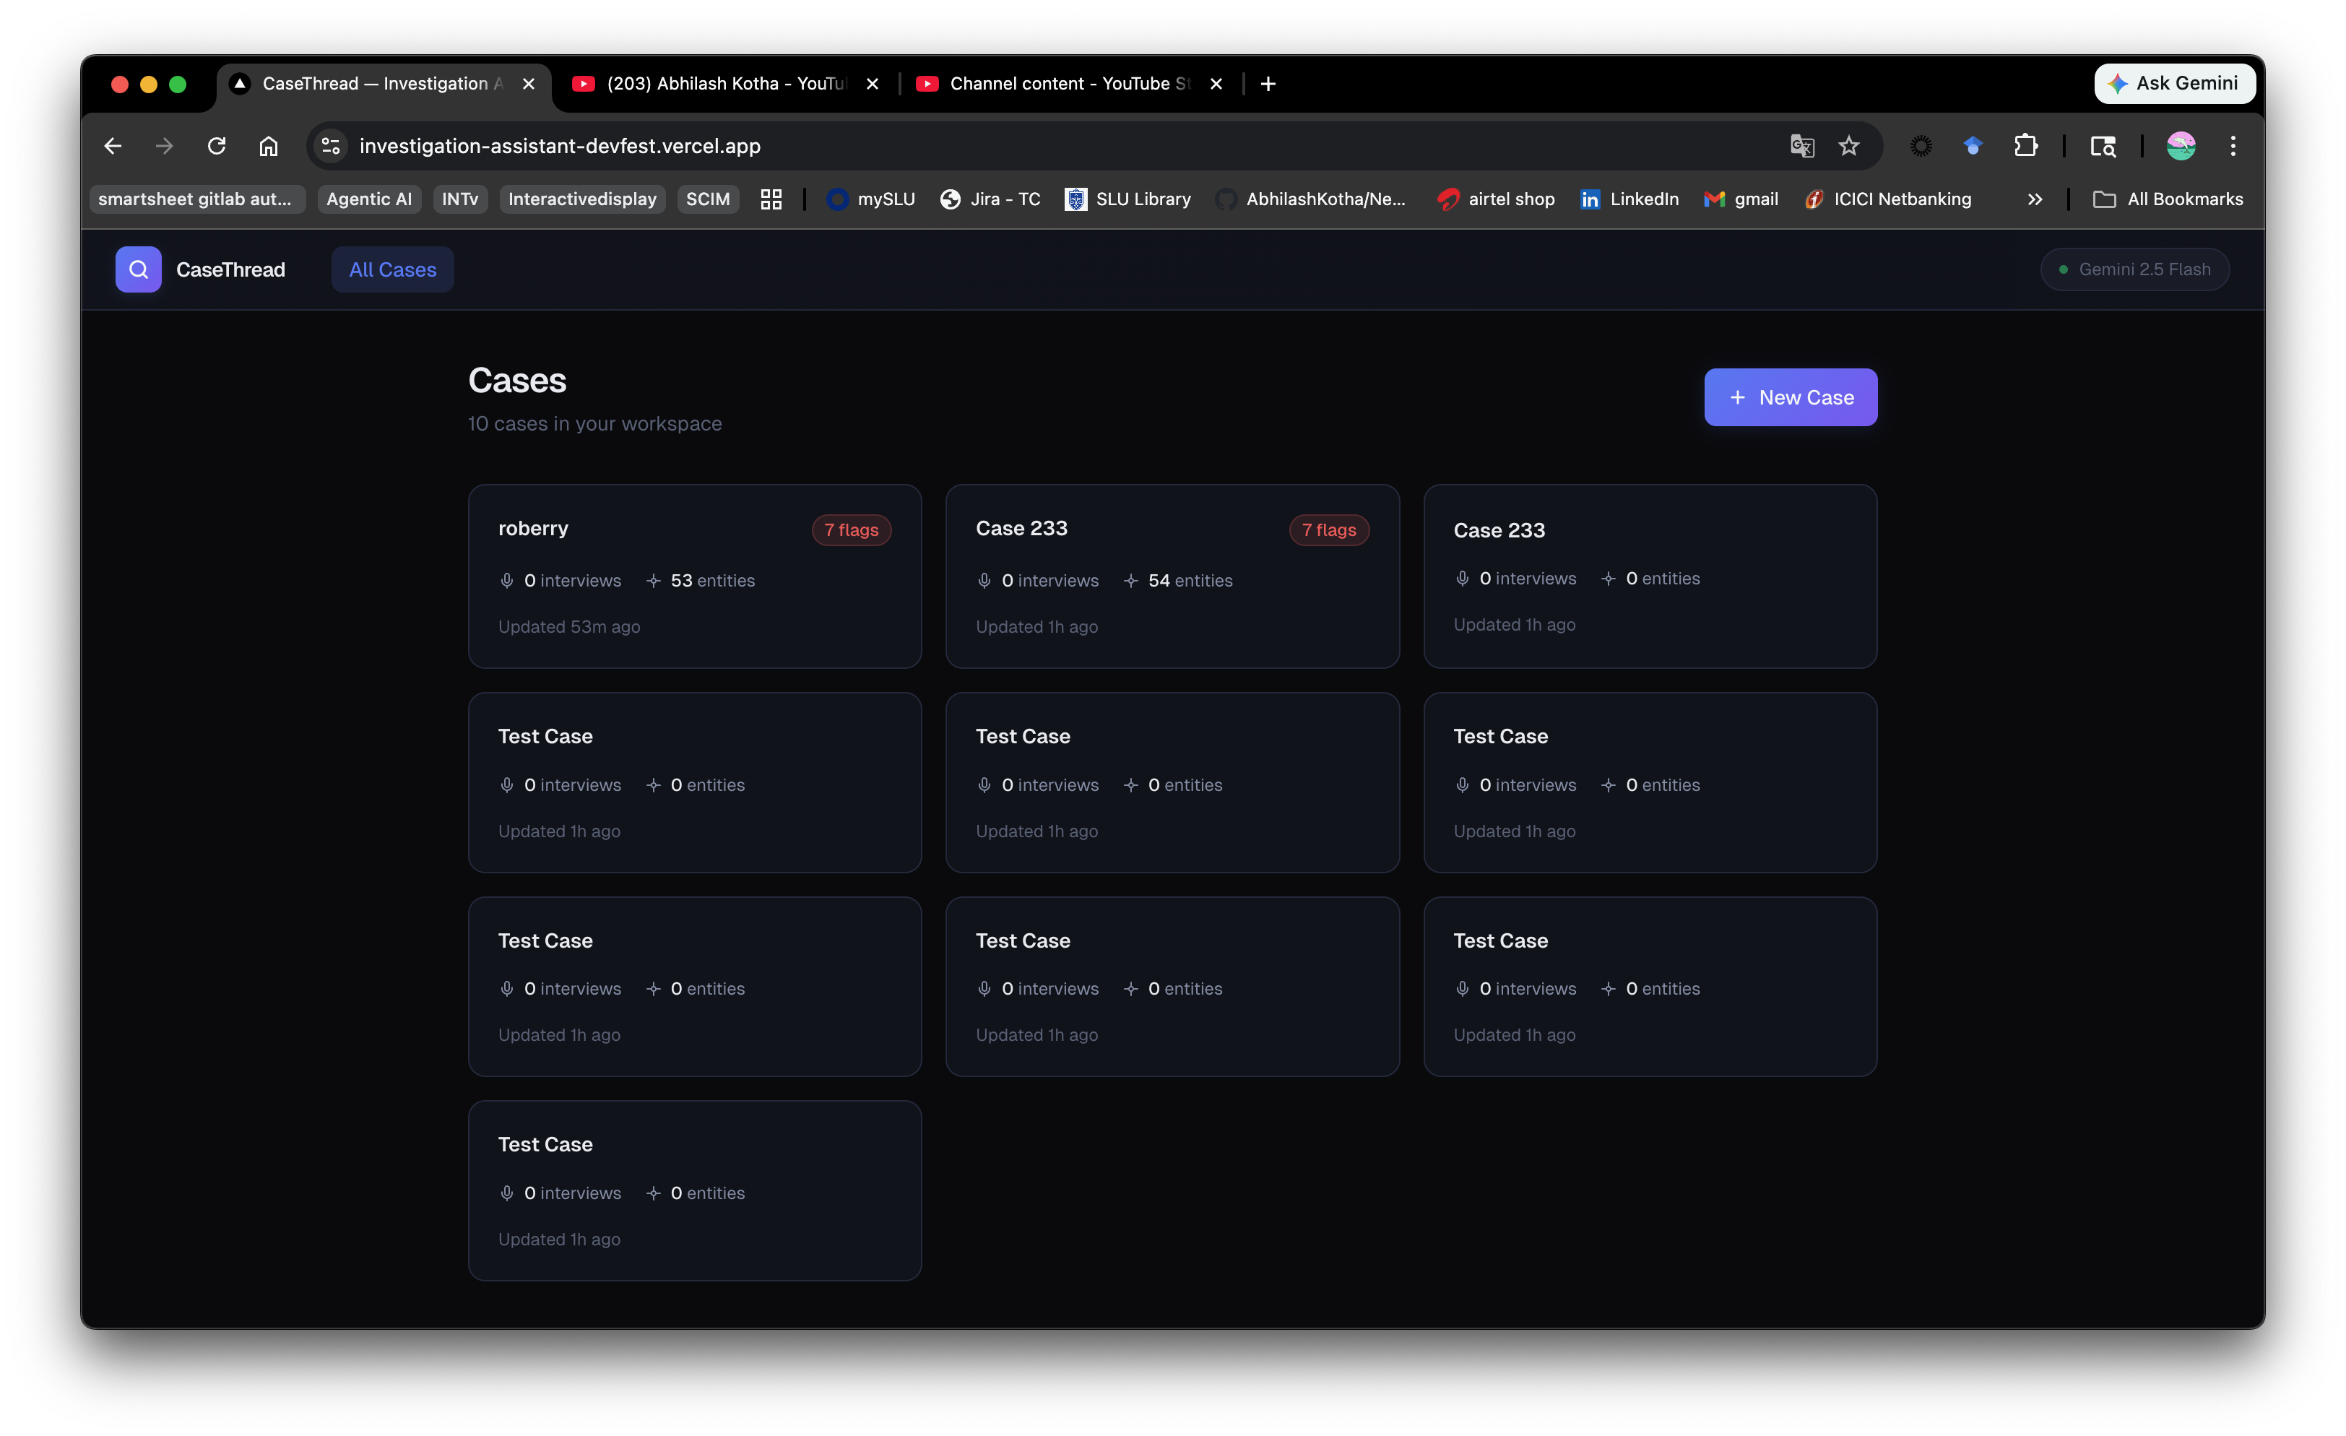The height and width of the screenshot is (1436, 2346).
Task: Open tab groups grid icon in bookmarks bar
Action: pos(771,199)
